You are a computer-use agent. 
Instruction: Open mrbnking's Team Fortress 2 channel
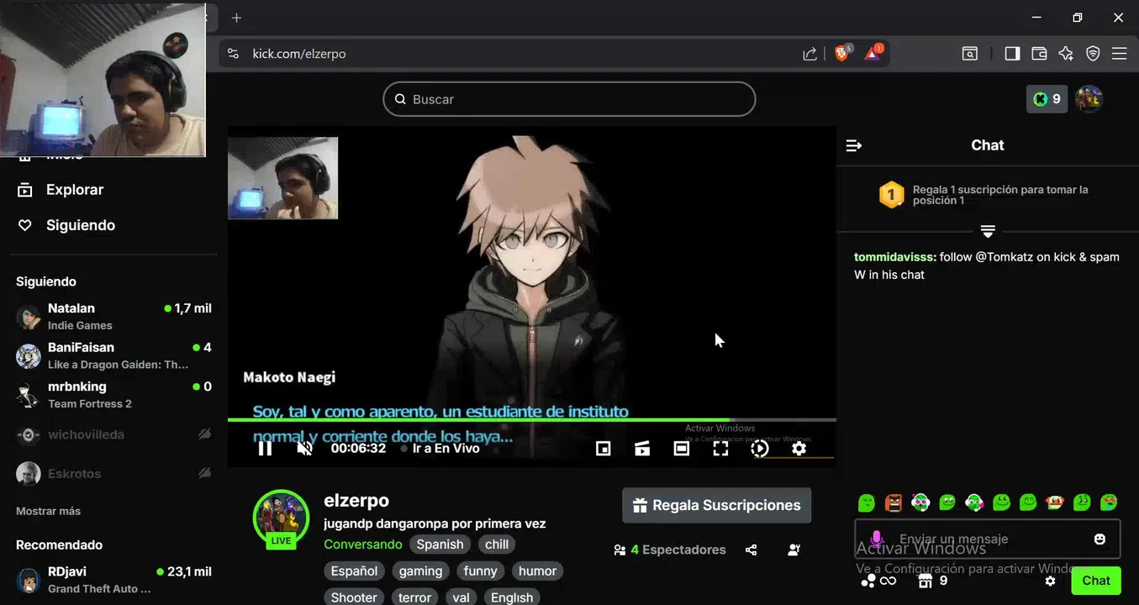113,395
